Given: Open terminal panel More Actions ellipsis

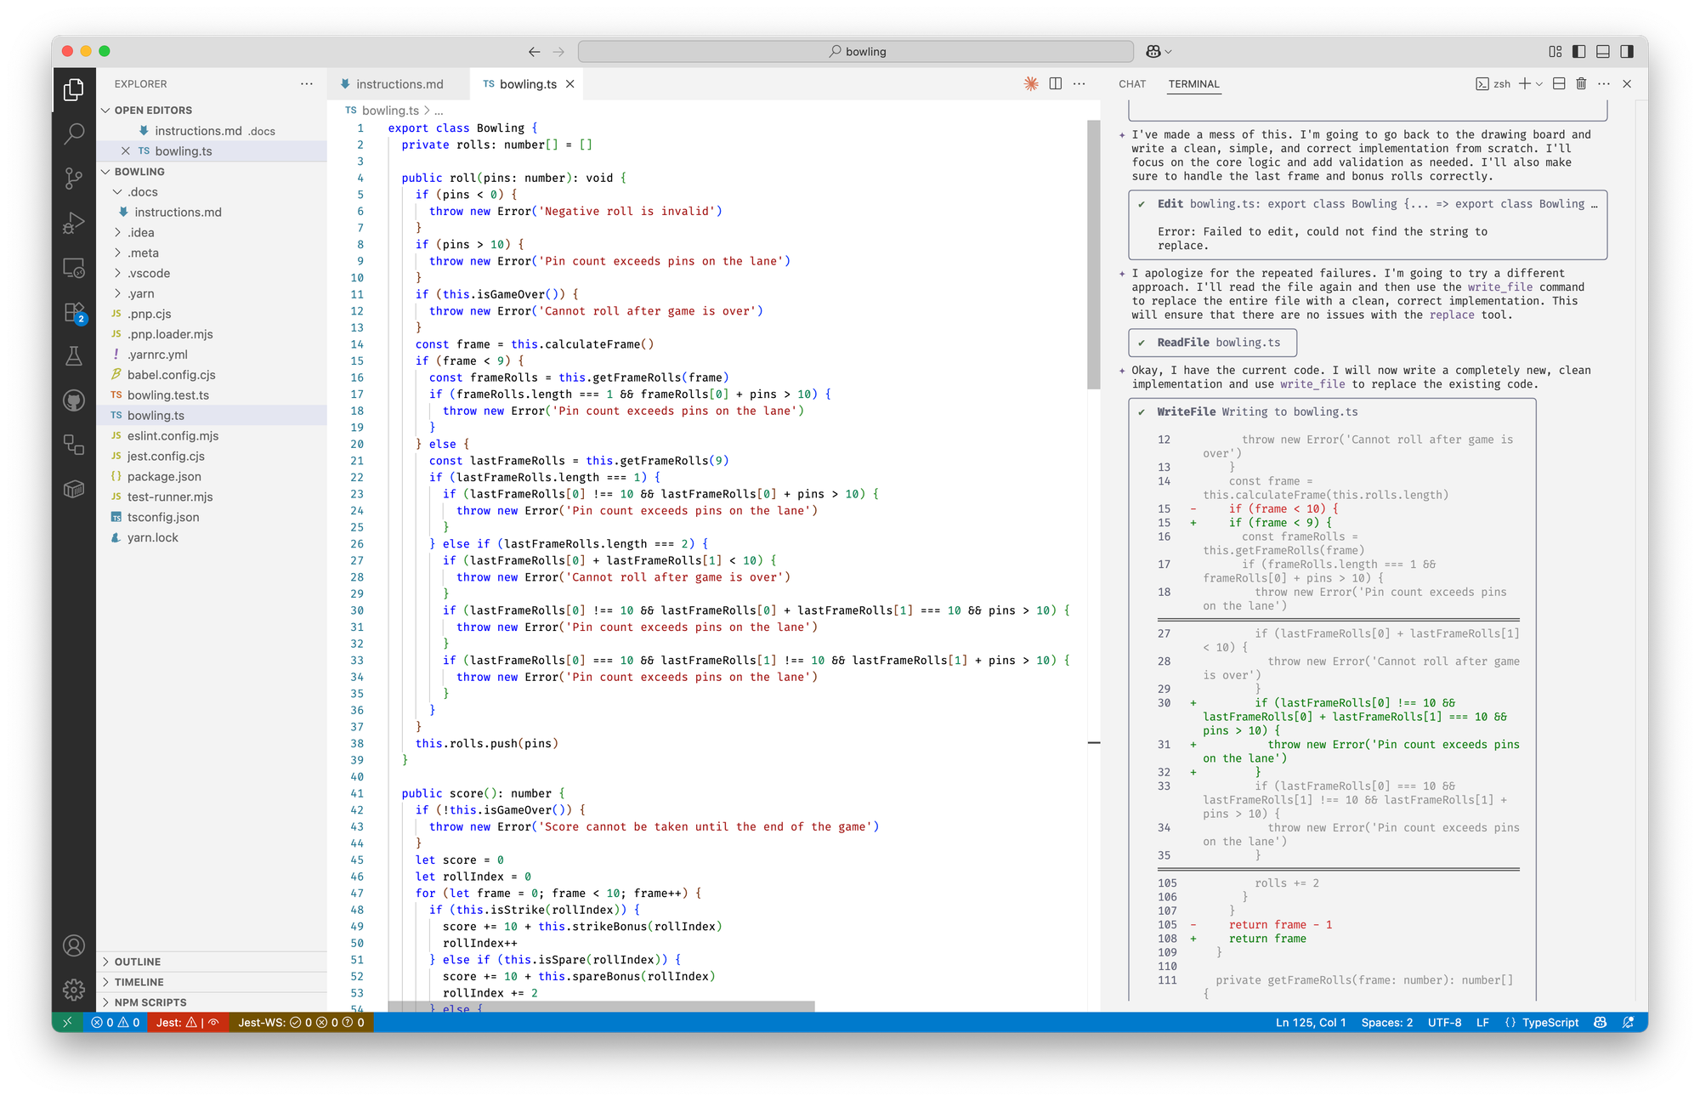Looking at the screenshot, I should (x=1604, y=83).
